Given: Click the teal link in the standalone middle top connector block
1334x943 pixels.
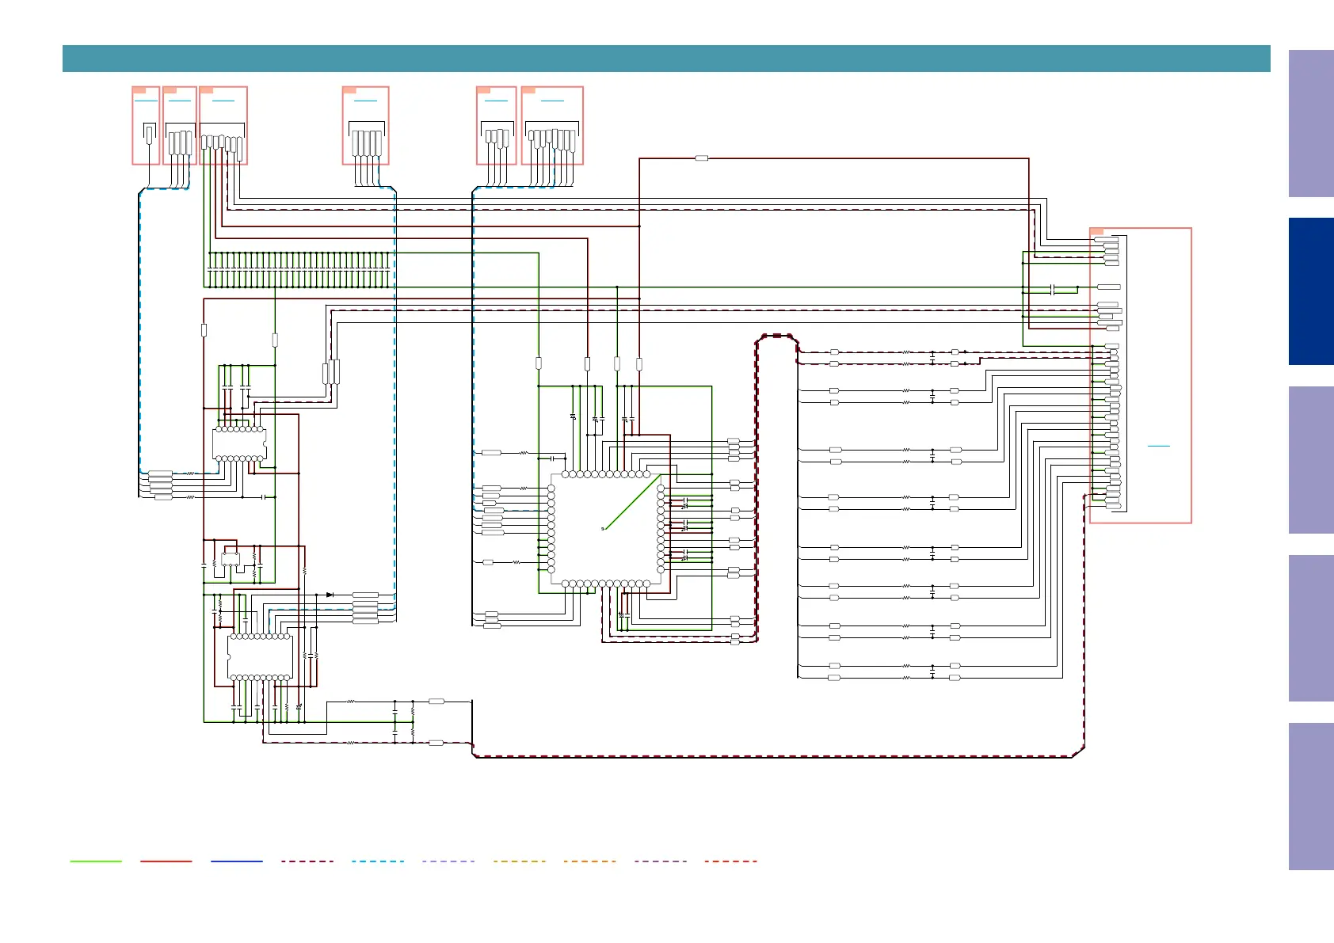Looking at the screenshot, I should pyautogui.click(x=365, y=101).
